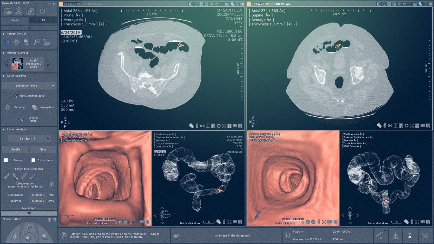434x244 pixels.
Task: Delete the selected lesion
Action: click(x=15, y=150)
